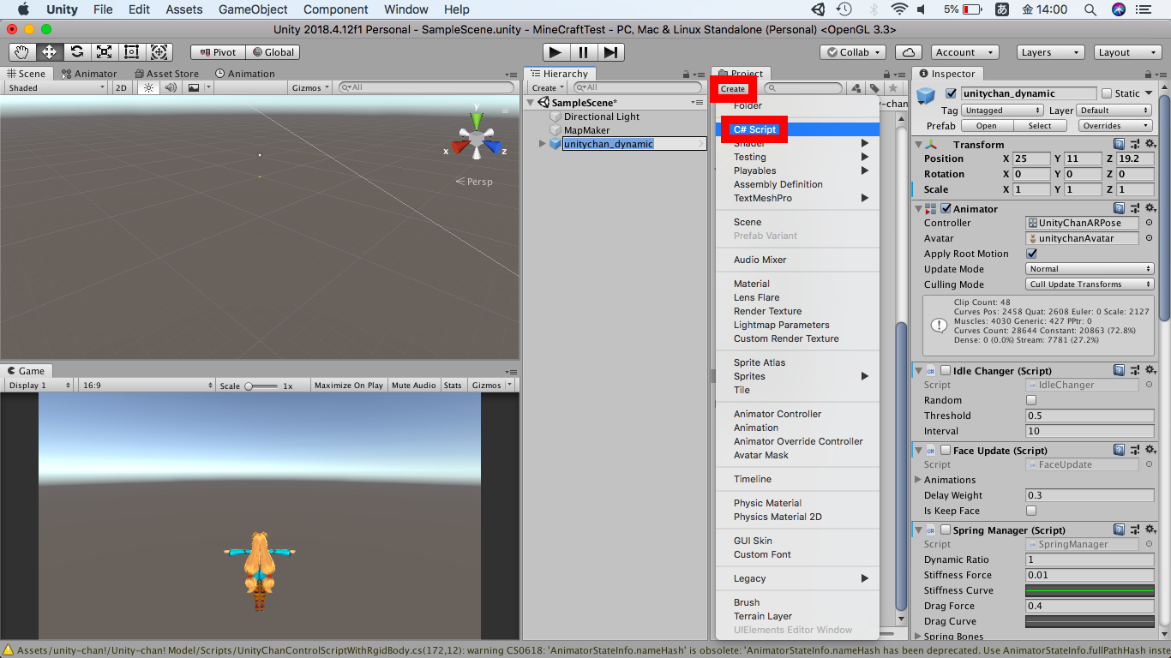Toggle the unitychan_dynamic active checkbox
Image resolution: width=1171 pixels, height=658 pixels.
click(x=951, y=93)
